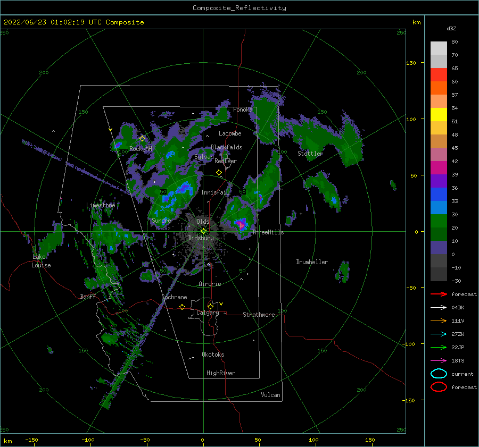Pick the red 65 dBZ color swatch

(439, 74)
